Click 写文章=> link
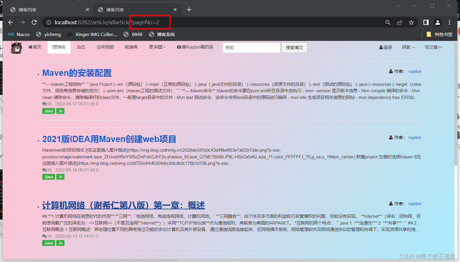 [x=434, y=47]
